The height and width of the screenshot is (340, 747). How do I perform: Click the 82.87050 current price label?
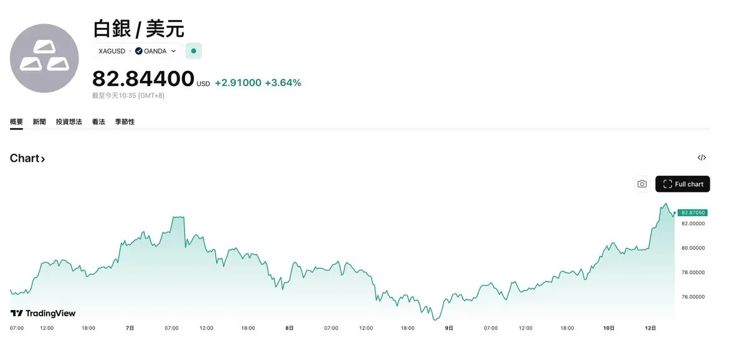[692, 212]
